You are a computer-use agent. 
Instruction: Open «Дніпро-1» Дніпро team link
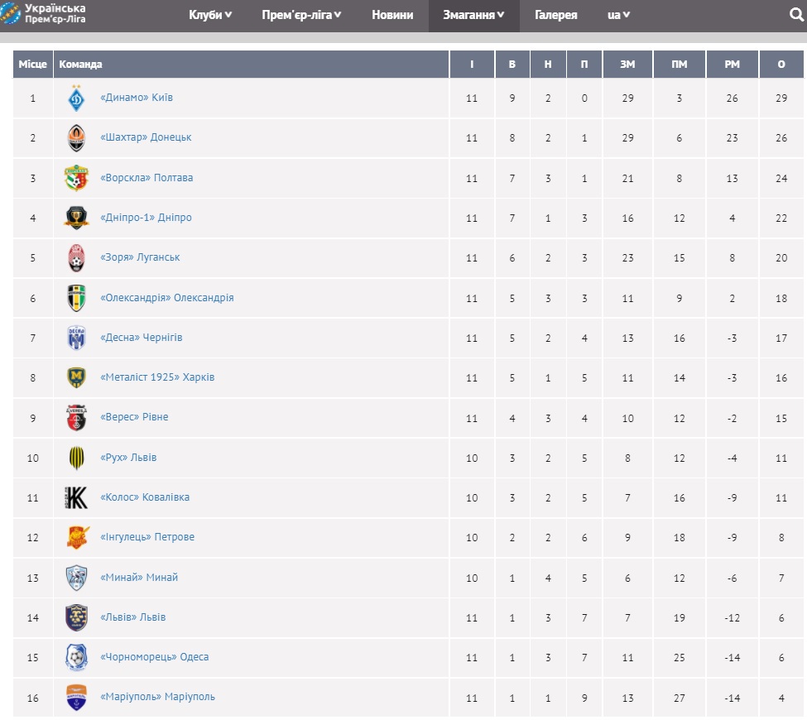pyautogui.click(x=146, y=218)
